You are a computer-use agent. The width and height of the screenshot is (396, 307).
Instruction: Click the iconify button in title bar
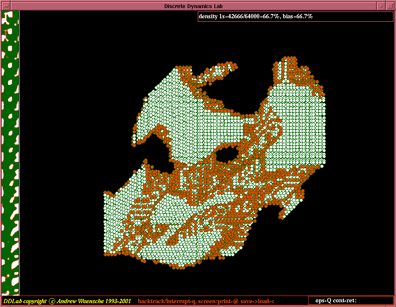point(381,6)
